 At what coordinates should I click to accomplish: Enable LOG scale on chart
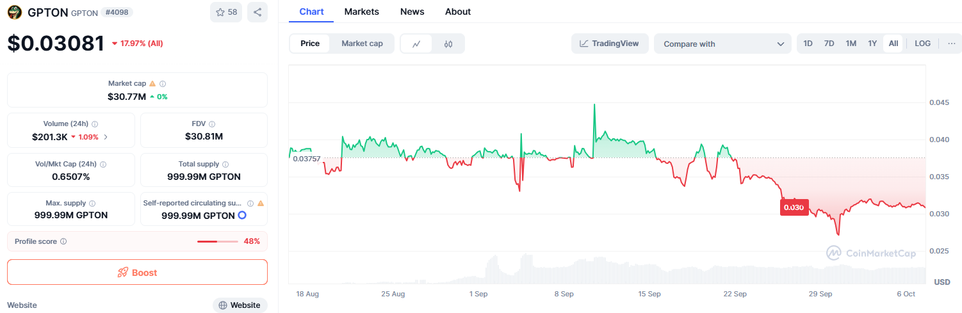(x=922, y=44)
